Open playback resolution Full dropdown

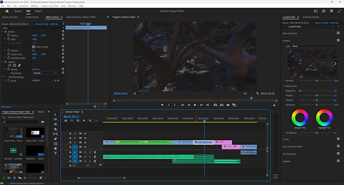(x=248, y=94)
